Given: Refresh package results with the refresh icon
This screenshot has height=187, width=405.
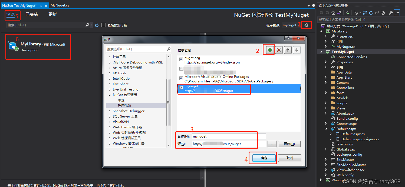Looking at the screenshot, I should [97, 25].
